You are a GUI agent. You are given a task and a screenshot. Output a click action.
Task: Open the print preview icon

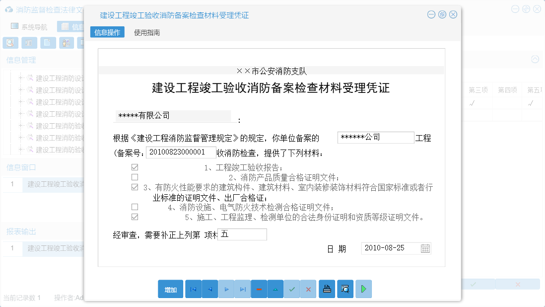click(345, 289)
